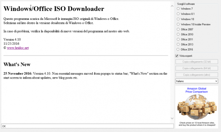Click the OK status bar field
This screenshot has width=221, height=132.
[87, 126]
